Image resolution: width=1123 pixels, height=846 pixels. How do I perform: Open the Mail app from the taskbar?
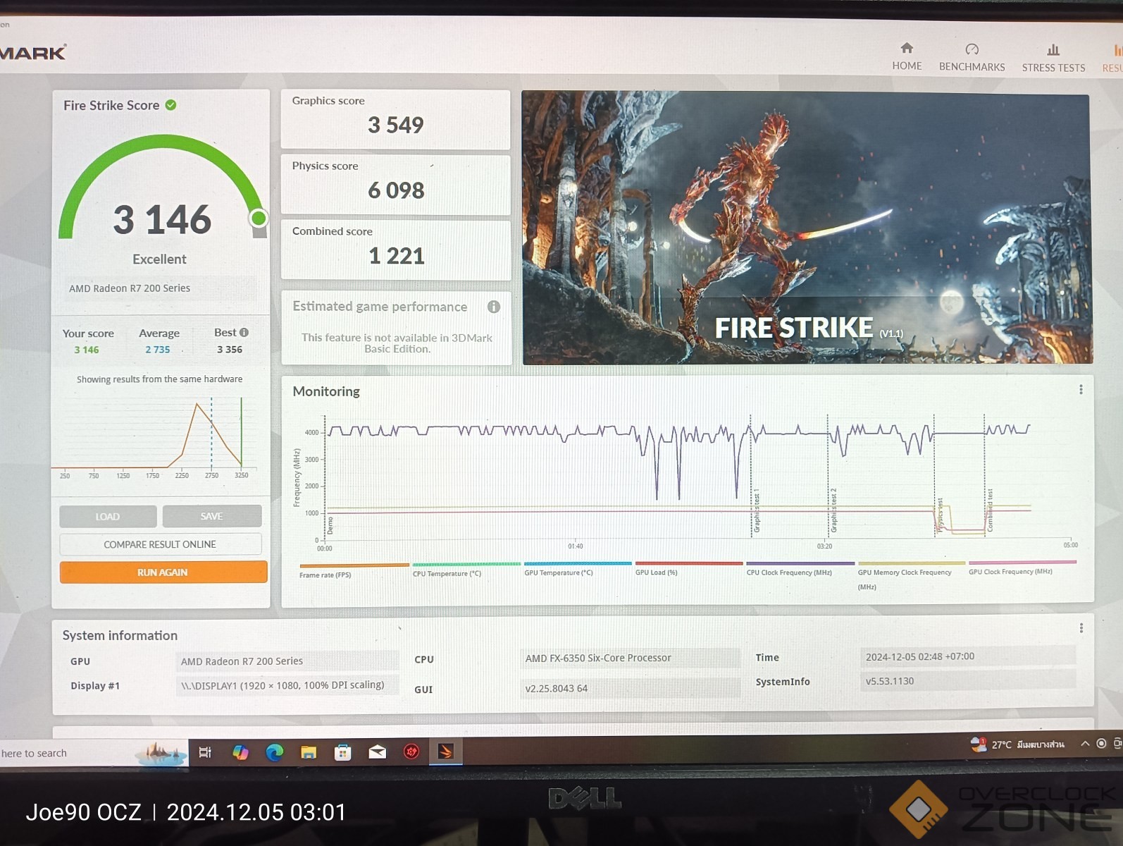pyautogui.click(x=377, y=752)
